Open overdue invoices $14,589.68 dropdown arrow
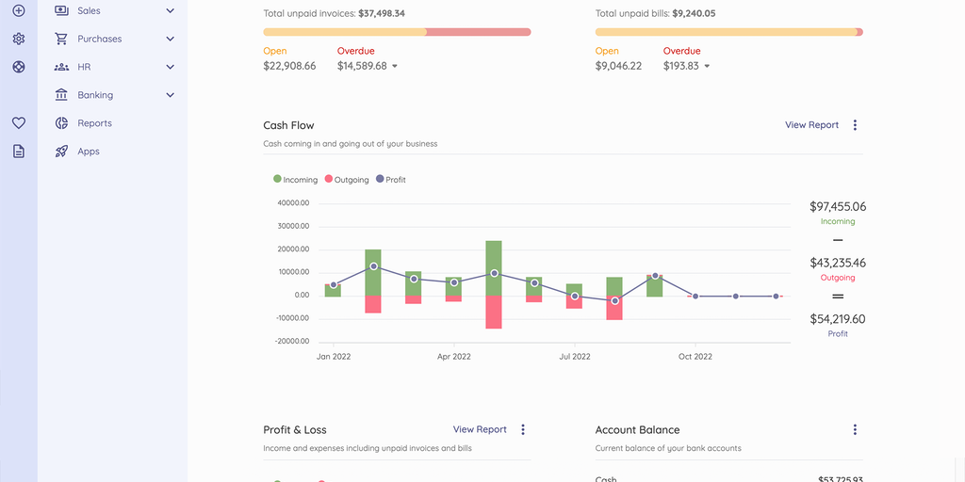 [394, 67]
